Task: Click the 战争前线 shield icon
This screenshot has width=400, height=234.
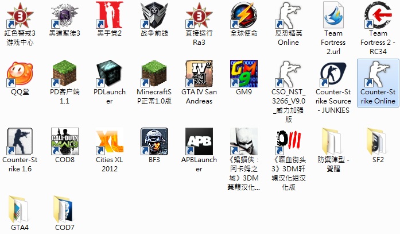Action: (154, 15)
